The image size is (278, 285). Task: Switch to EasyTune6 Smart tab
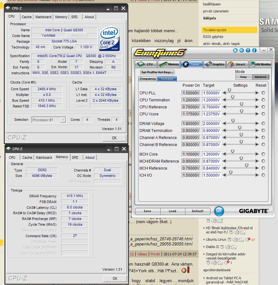point(237,64)
